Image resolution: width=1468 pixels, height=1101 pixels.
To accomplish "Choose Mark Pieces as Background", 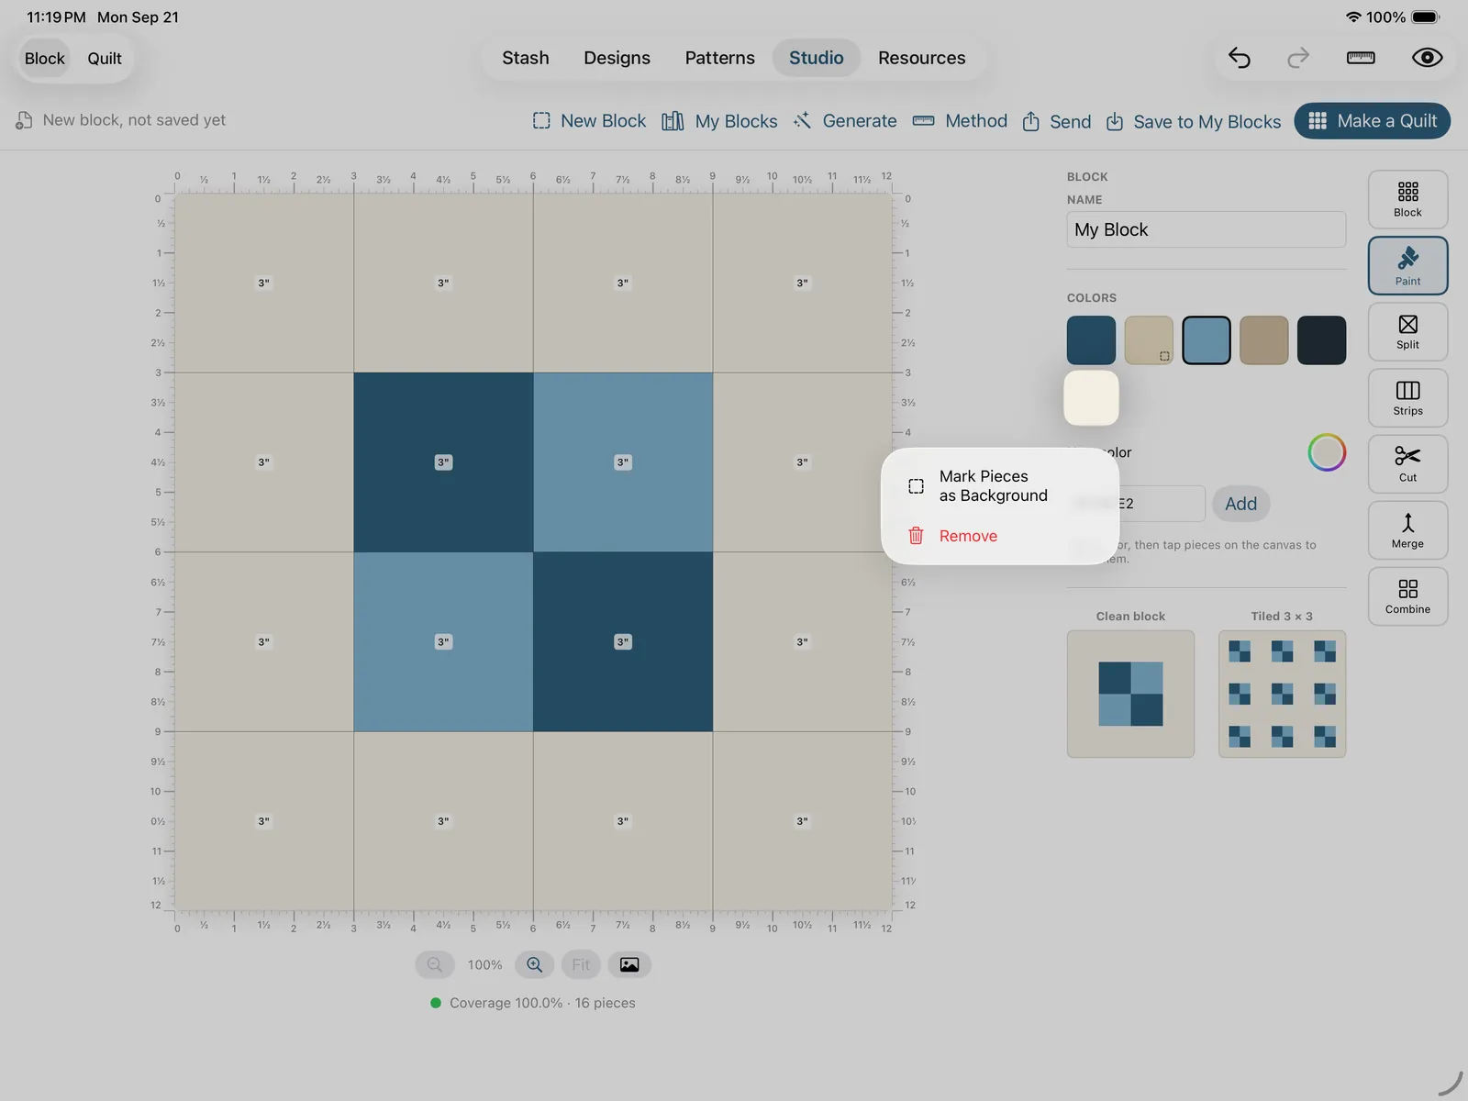I will [1000, 486].
